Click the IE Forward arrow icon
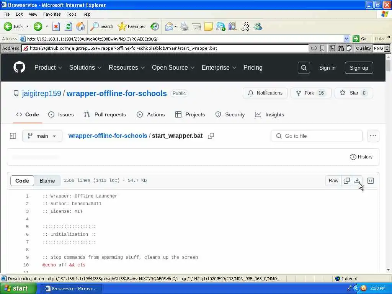The image size is (392, 294). pos(38,26)
